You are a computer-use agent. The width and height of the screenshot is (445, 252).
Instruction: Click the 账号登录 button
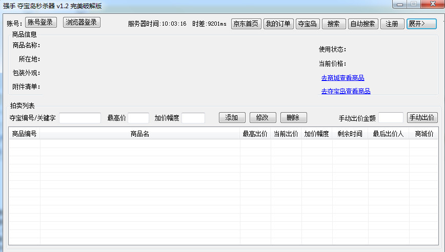pyautogui.click(x=41, y=23)
